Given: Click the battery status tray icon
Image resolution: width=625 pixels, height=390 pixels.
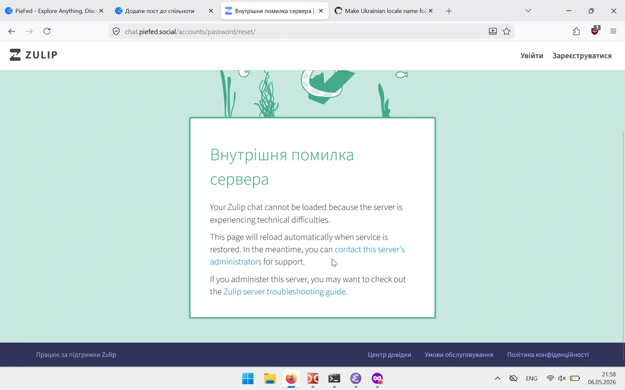Looking at the screenshot, I should (x=574, y=379).
